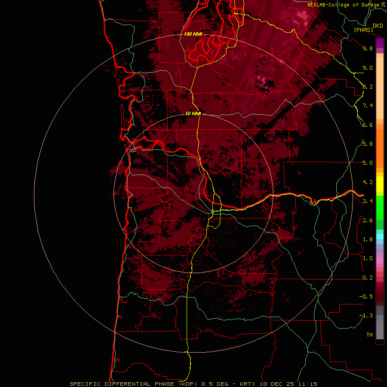
Task: Click the SPECIFIC DIFFERENTIAL PHASE (KDP) caption text
Action: (x=135, y=384)
